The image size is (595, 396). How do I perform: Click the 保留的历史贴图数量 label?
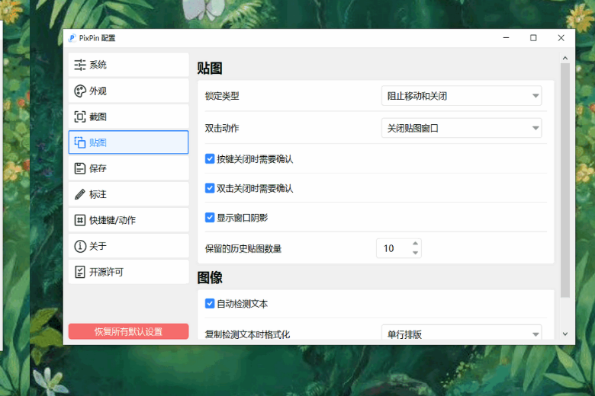[x=243, y=248]
